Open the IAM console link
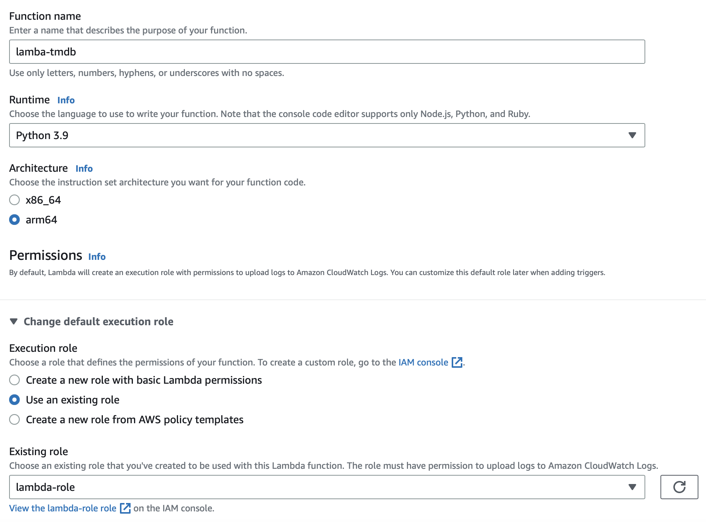 (x=423, y=362)
